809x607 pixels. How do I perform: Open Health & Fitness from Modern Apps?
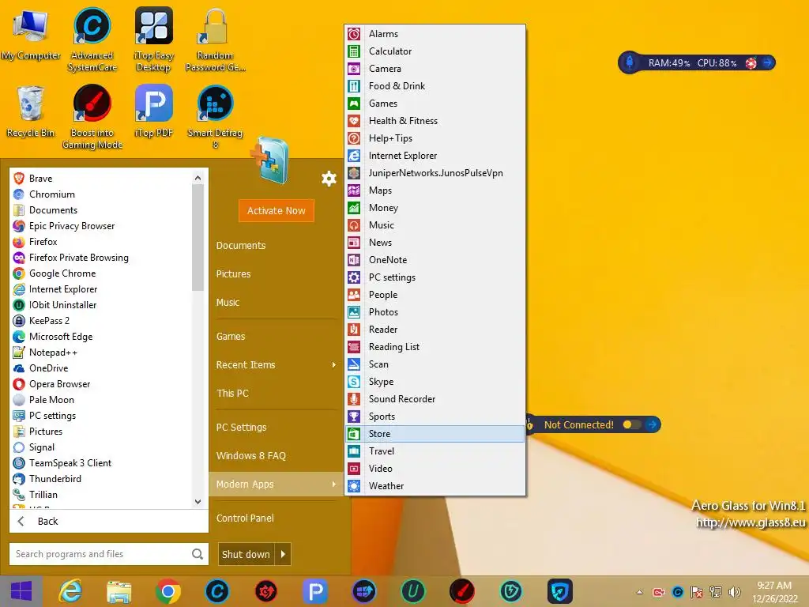(436, 121)
